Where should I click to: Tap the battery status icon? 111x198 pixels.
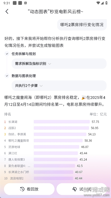coord(106,3)
